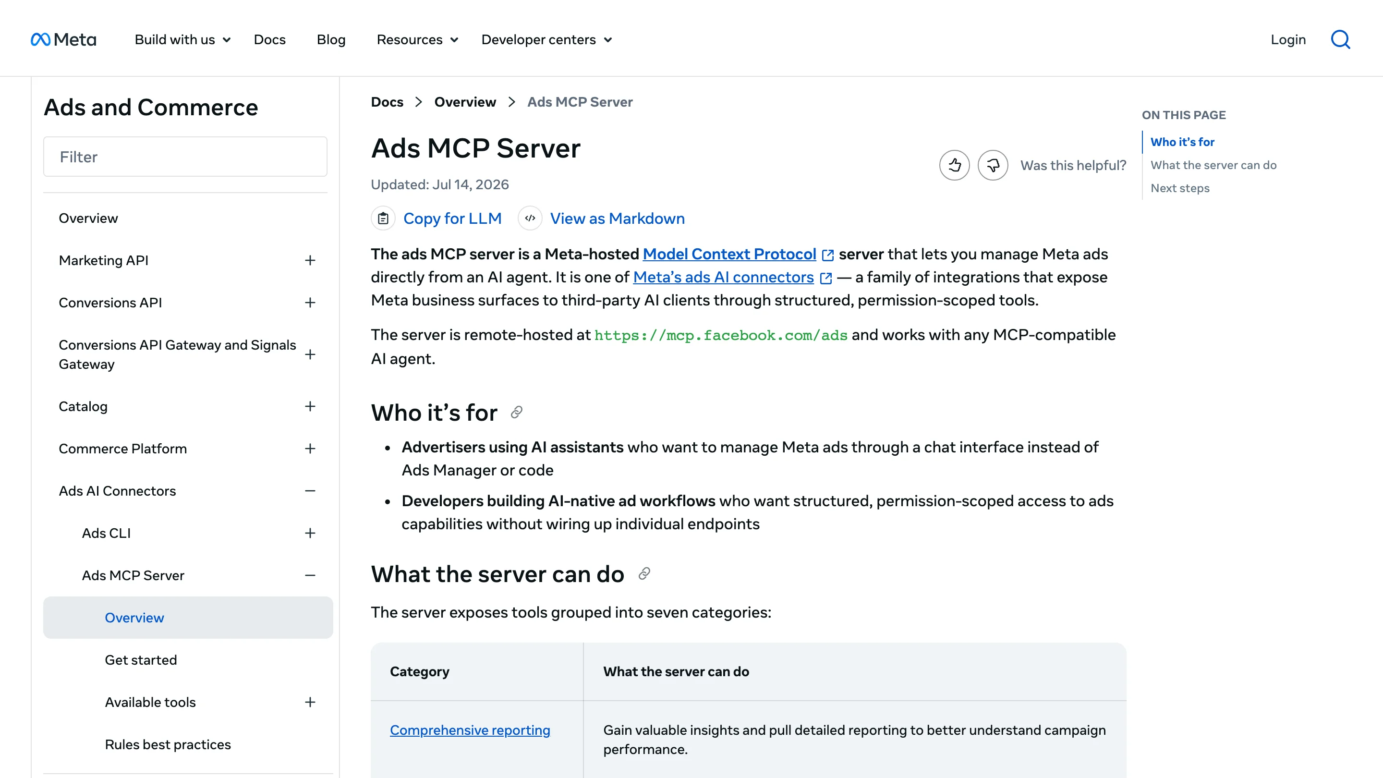This screenshot has width=1383, height=778.
Task: Give thumbs down feedback
Action: point(993,165)
